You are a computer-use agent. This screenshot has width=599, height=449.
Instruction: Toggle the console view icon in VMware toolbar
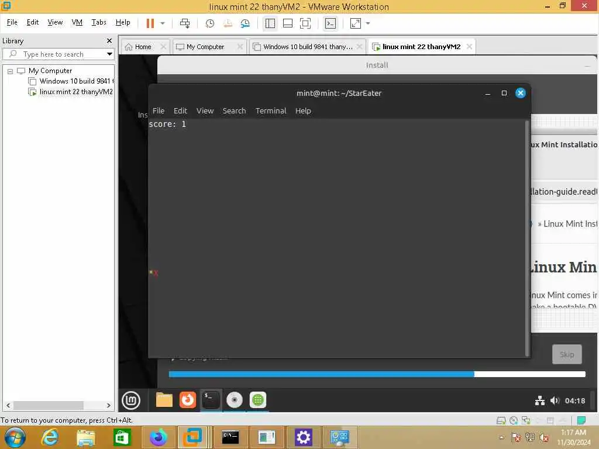coord(331,23)
